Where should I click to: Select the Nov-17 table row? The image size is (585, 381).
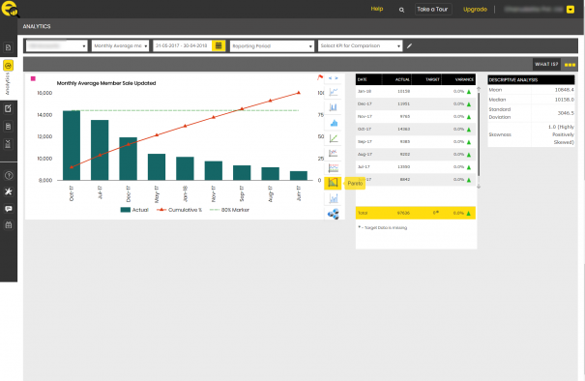416,116
